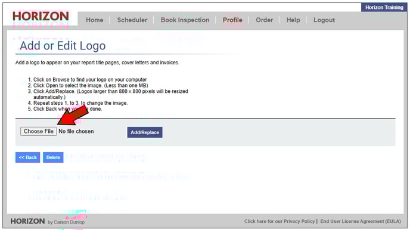
Task: Click the footer HORIZON logo
Action: point(28,221)
